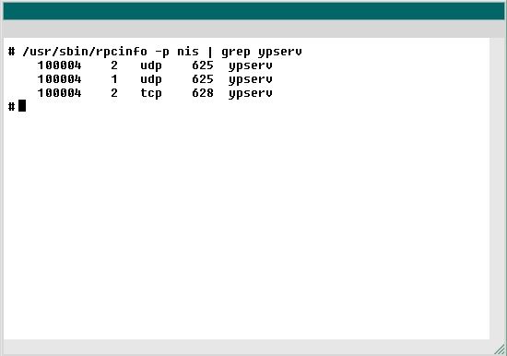Click version '1' in the second row
The image size is (507, 356).
[114, 79]
